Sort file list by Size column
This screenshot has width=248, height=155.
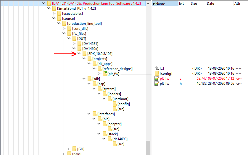(198, 4)
